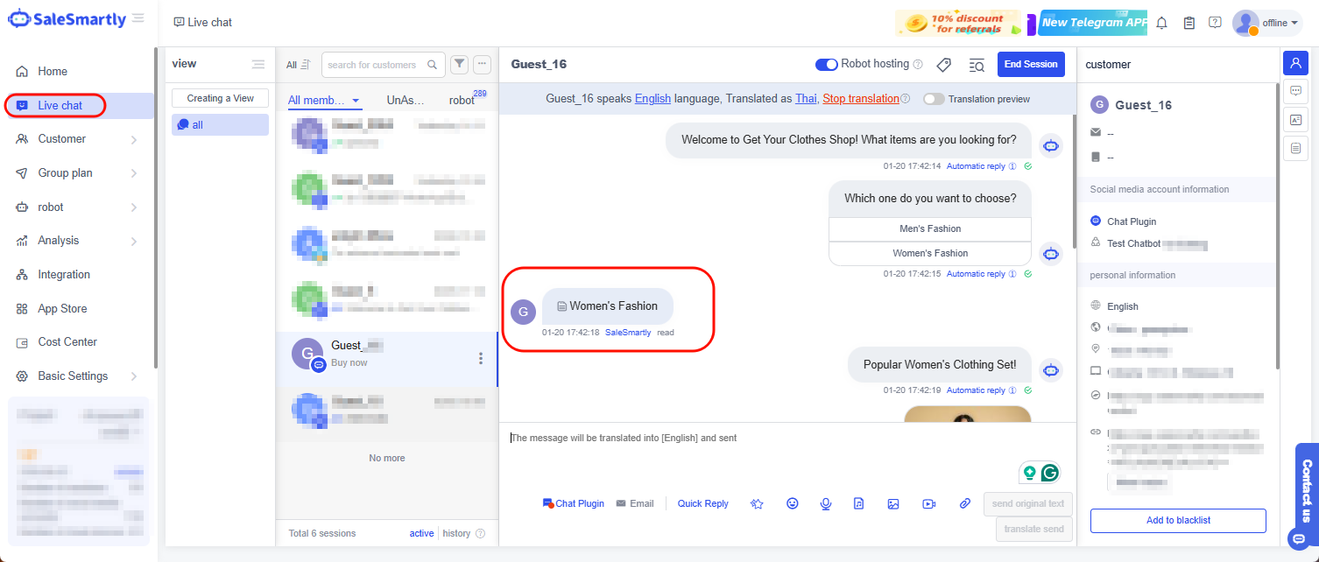Open the filter funnel in session list
Viewport: 1319px width, 562px height.
click(x=459, y=65)
